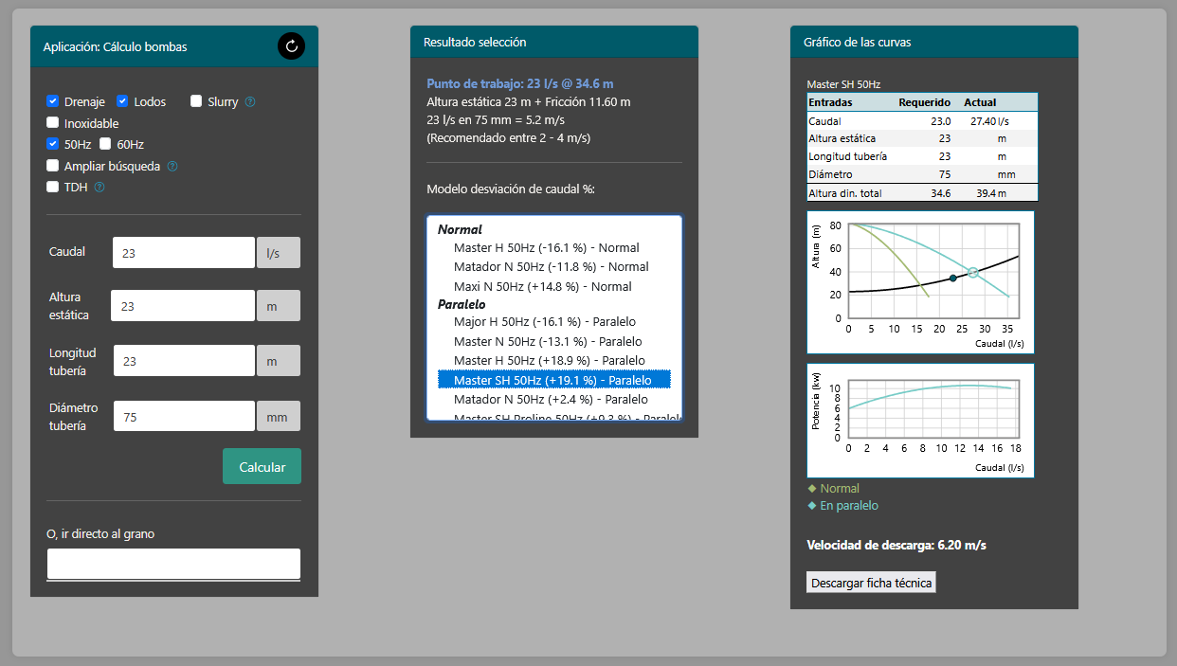Toggle the 60Hz checkbox
This screenshot has width=1177, height=666.
point(106,144)
